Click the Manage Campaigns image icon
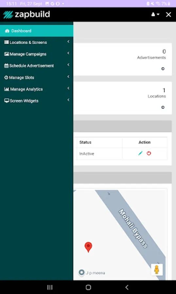 click(x=7, y=54)
